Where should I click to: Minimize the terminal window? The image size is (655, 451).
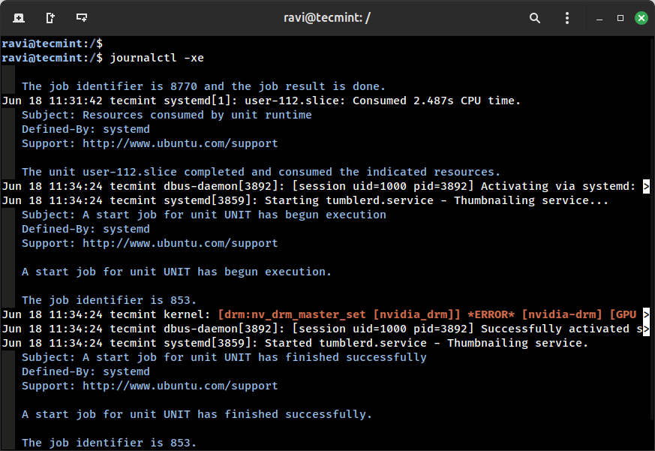(600, 17)
